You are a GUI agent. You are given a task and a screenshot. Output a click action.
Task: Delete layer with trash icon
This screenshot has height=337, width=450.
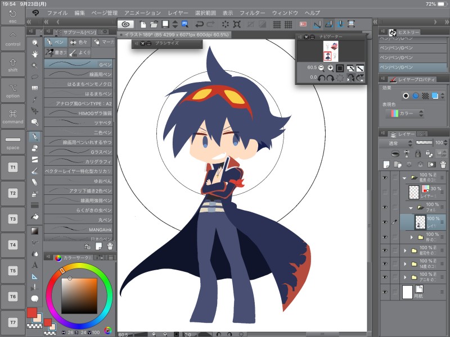coord(443,164)
